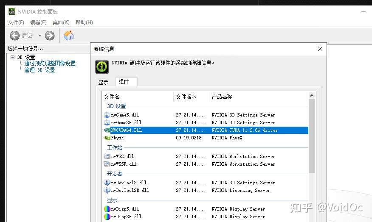Click NVIDIA PhysX product name
This screenshot has height=222, width=372.
227,138
